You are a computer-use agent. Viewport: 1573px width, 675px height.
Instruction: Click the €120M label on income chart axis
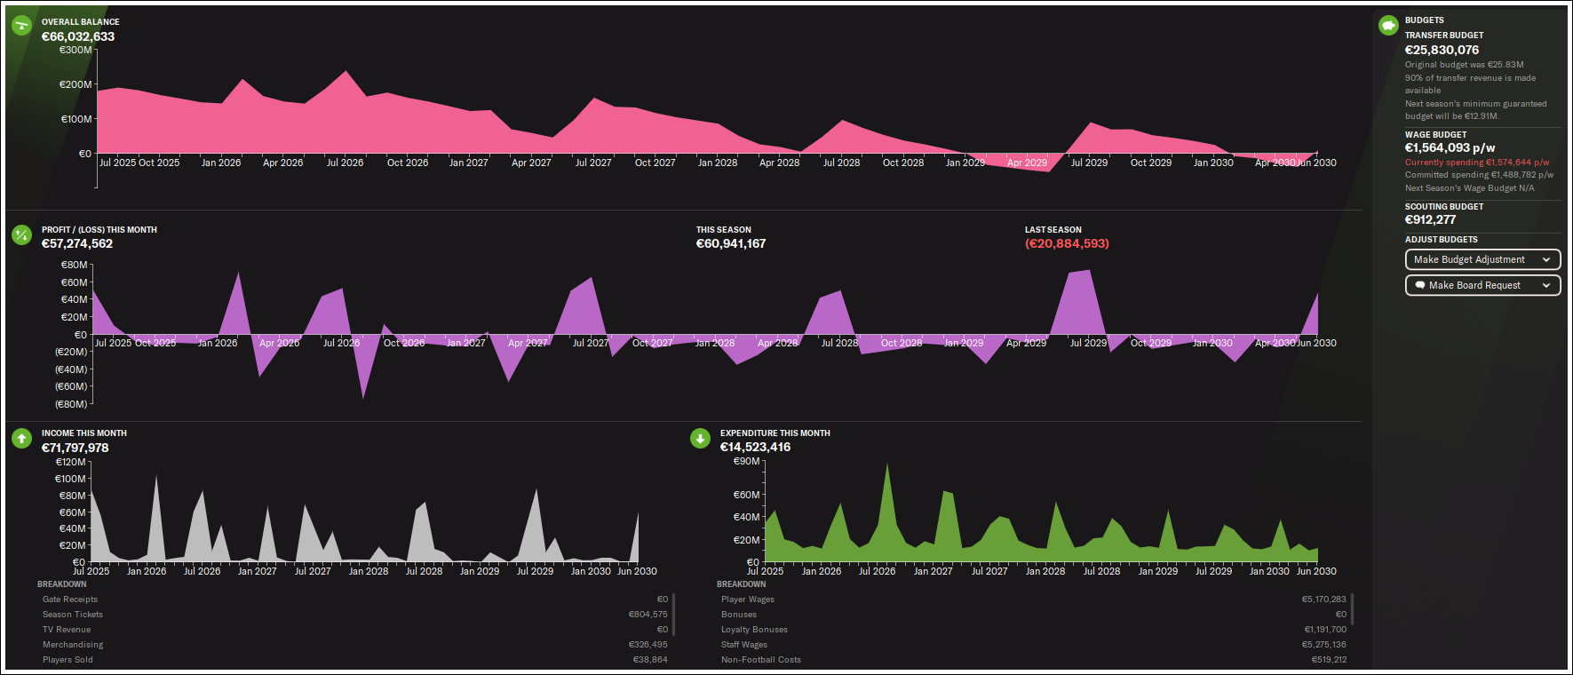[x=70, y=462]
